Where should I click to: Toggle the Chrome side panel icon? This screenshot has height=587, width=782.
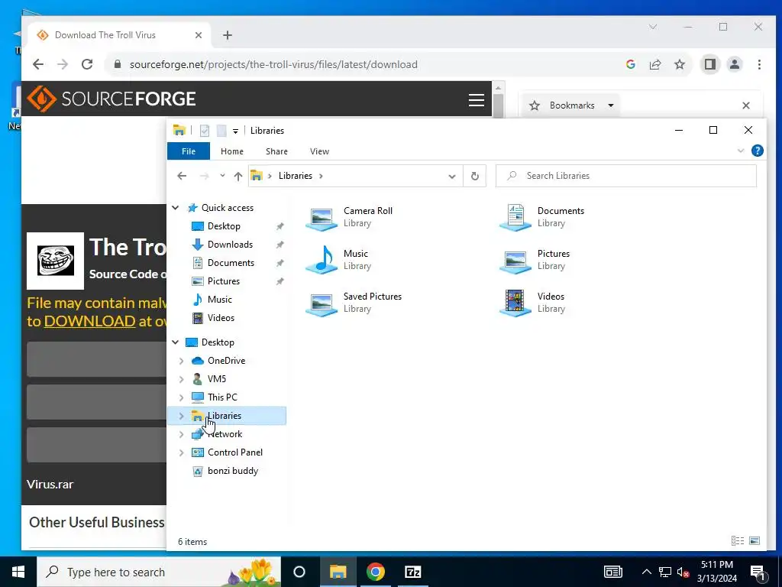point(709,64)
